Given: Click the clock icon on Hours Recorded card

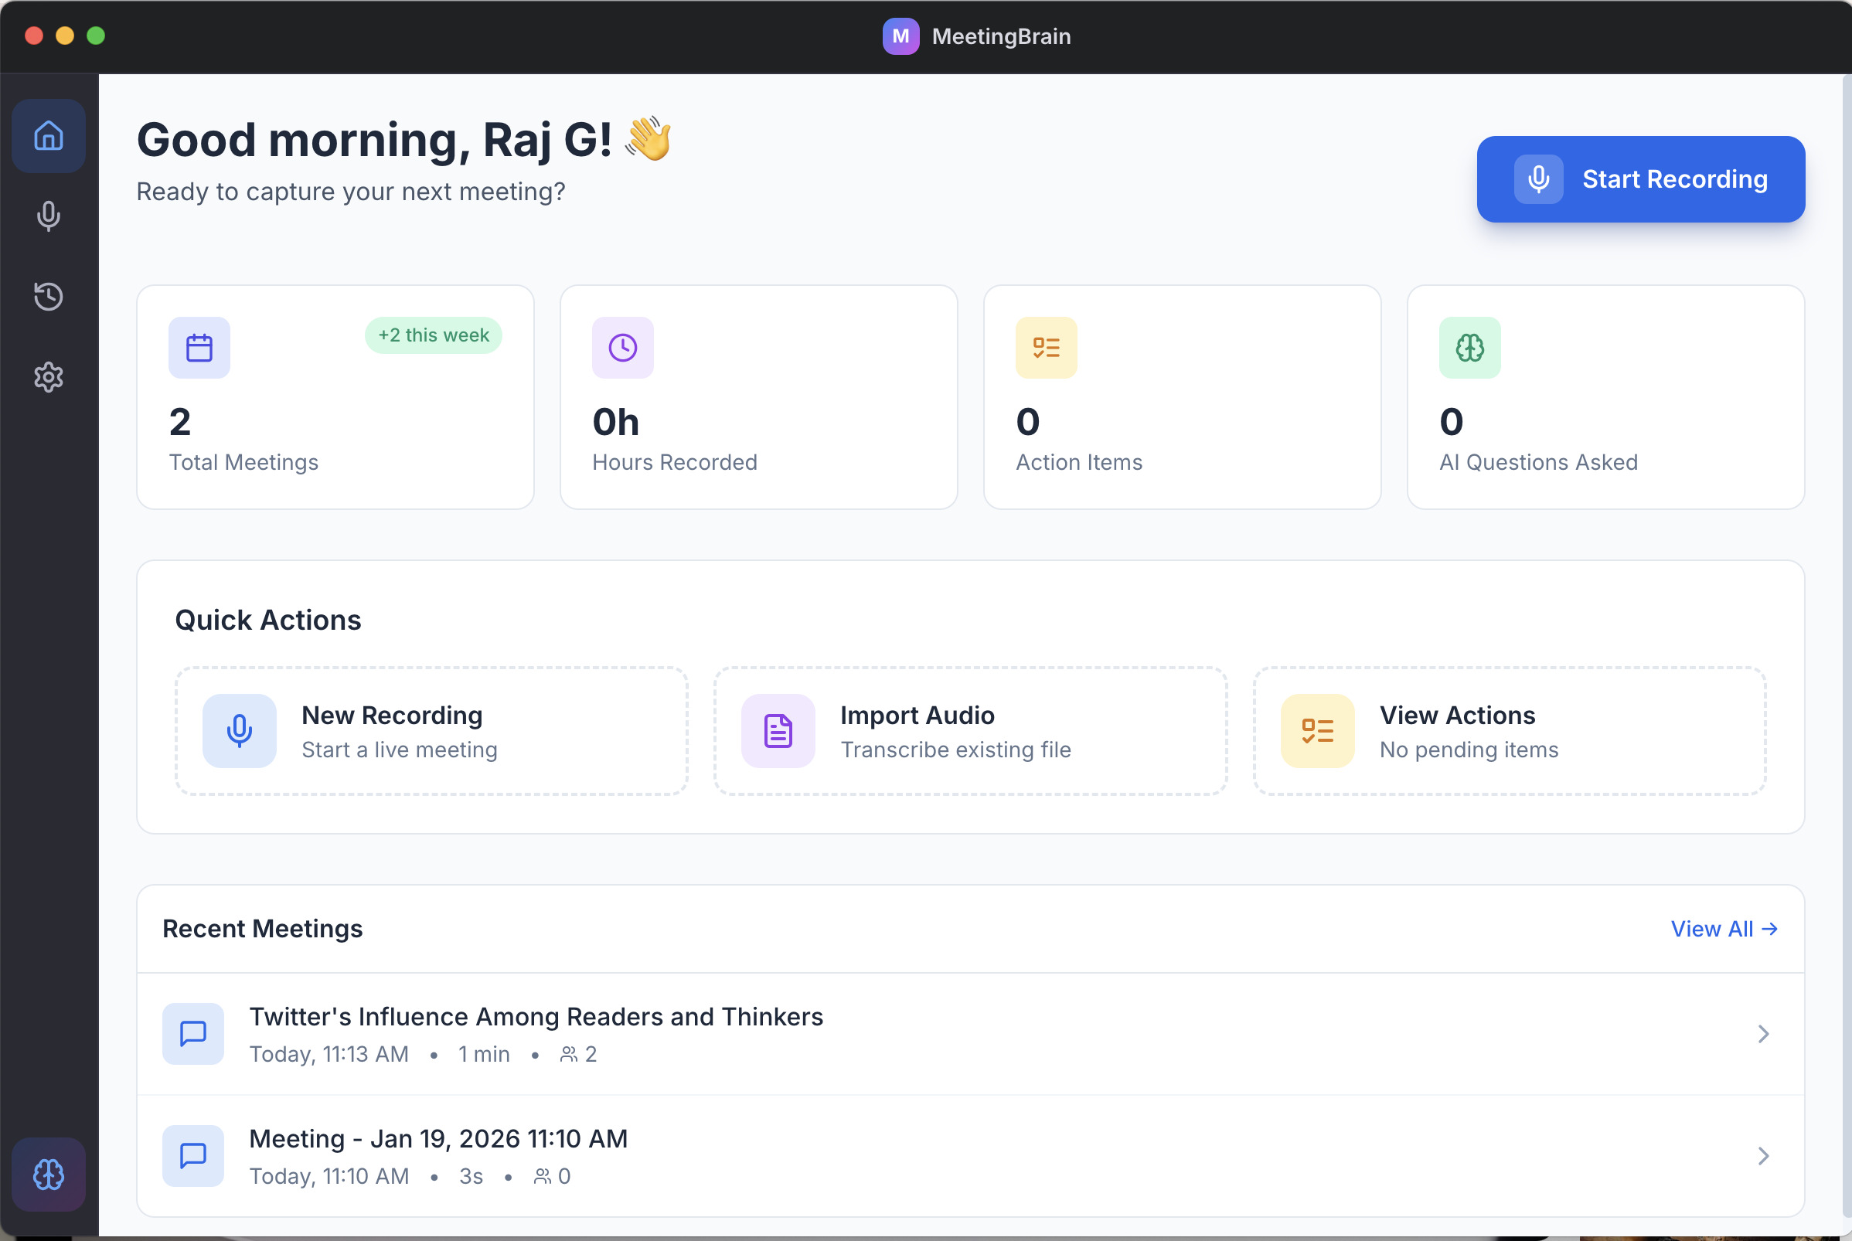Looking at the screenshot, I should click(622, 348).
